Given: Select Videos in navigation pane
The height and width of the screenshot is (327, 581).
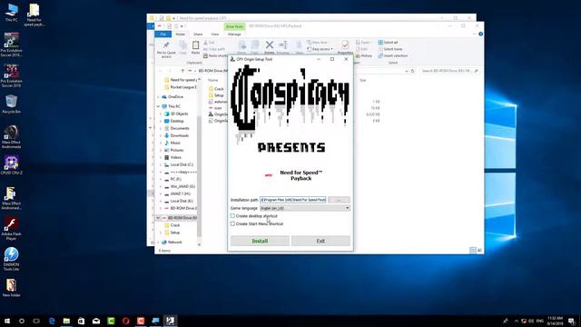Looking at the screenshot, I should [172, 157].
